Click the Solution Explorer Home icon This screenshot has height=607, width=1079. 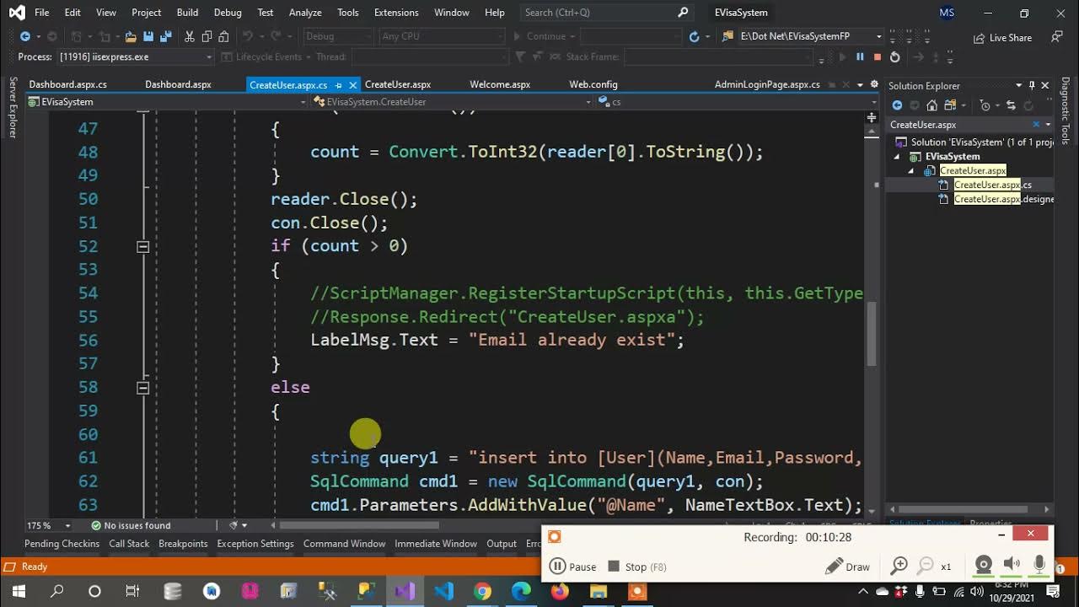[931, 105]
